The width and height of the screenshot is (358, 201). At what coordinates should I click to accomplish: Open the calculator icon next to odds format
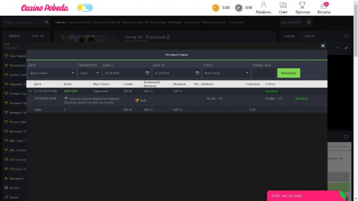pos(309,22)
